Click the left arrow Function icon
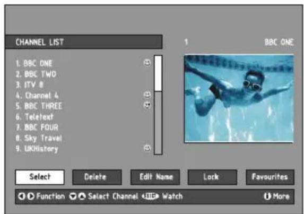This screenshot has height=214, width=304. [22, 196]
